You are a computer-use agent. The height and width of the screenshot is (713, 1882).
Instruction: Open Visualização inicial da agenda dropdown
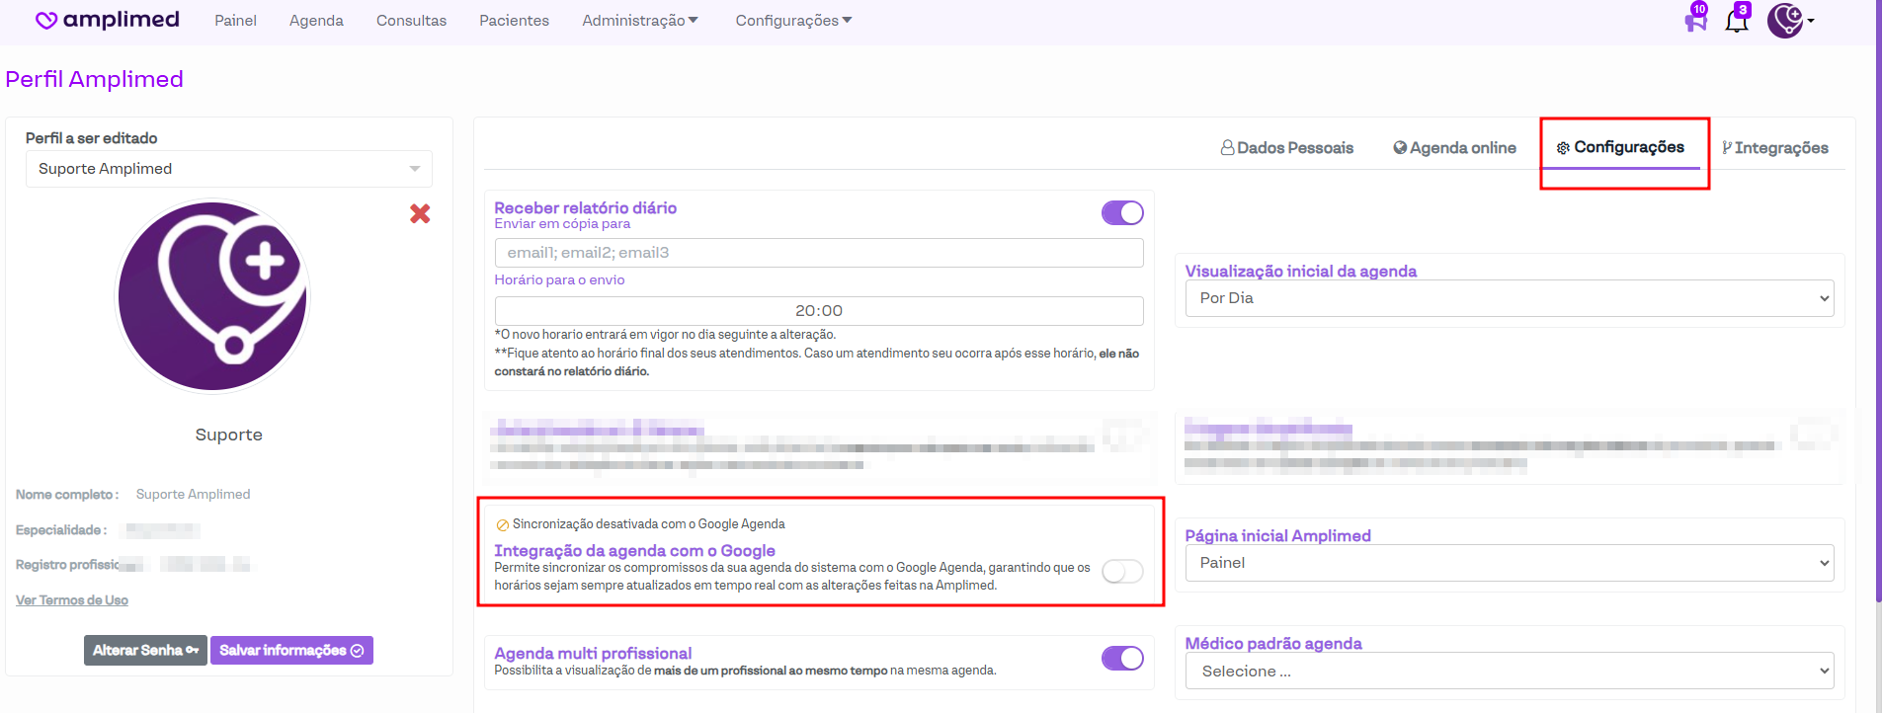pyautogui.click(x=1509, y=298)
